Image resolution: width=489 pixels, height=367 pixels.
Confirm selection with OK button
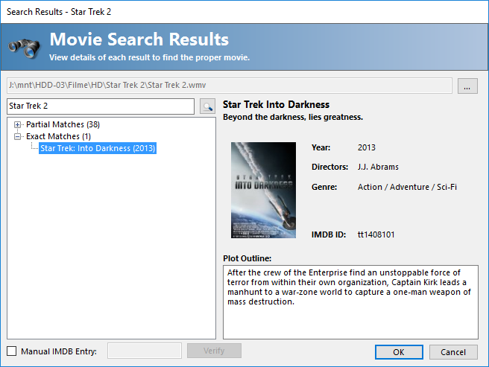[399, 352]
